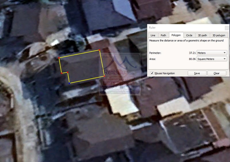Open the Path measurement tab
This screenshot has height=162, width=230.
[x=163, y=35]
